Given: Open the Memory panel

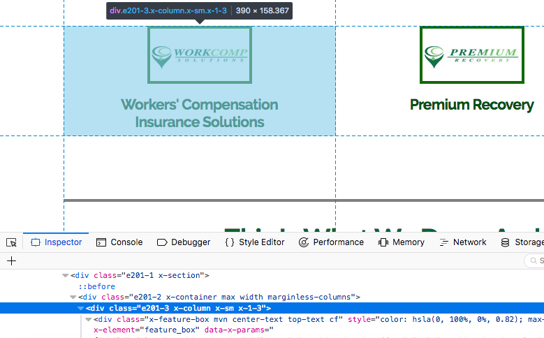Looking at the screenshot, I should pyautogui.click(x=402, y=242).
